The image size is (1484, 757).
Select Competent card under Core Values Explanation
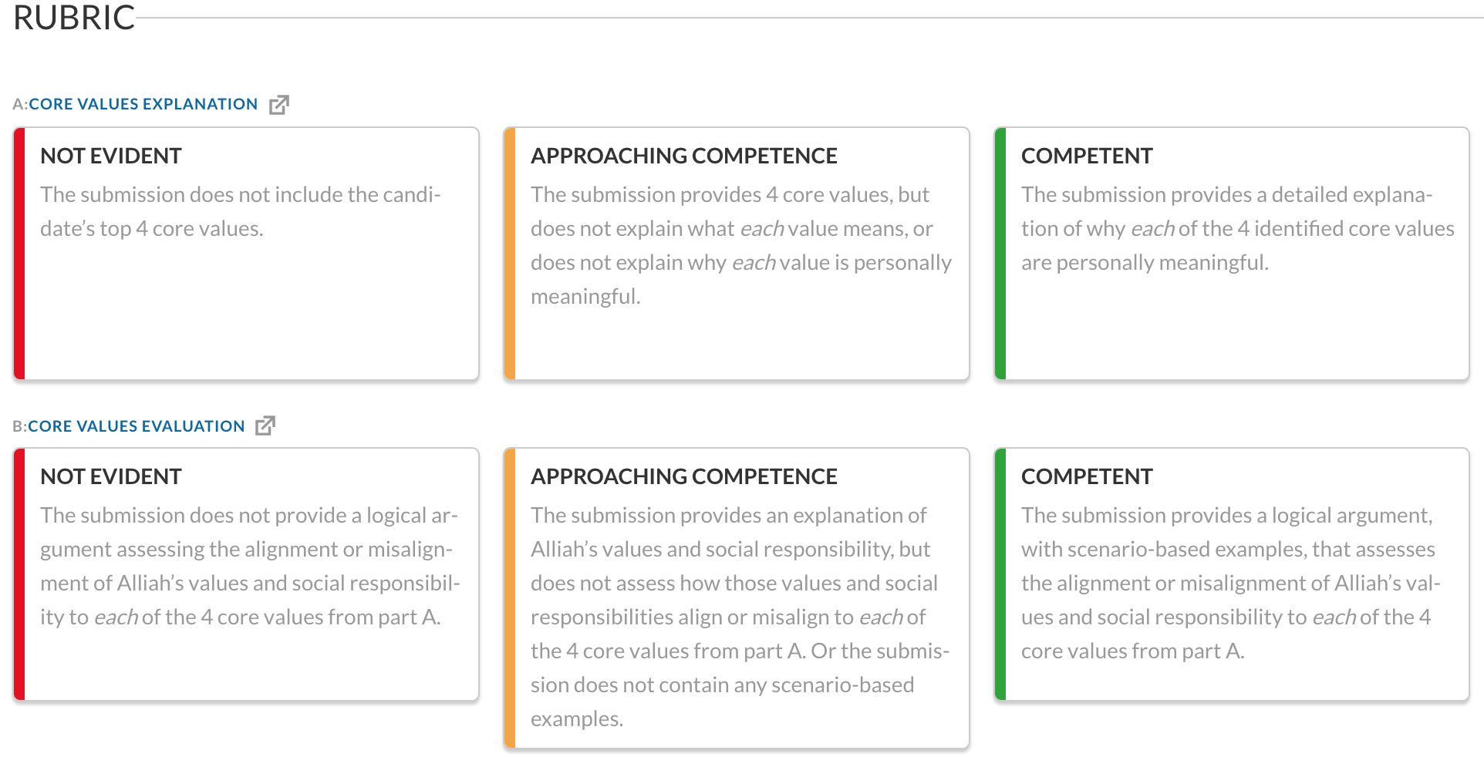point(1232,254)
